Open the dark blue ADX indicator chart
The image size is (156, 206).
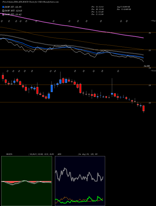click(x=80, y=181)
